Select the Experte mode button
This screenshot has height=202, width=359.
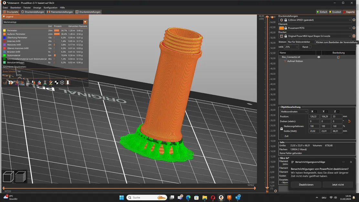pos(349,12)
